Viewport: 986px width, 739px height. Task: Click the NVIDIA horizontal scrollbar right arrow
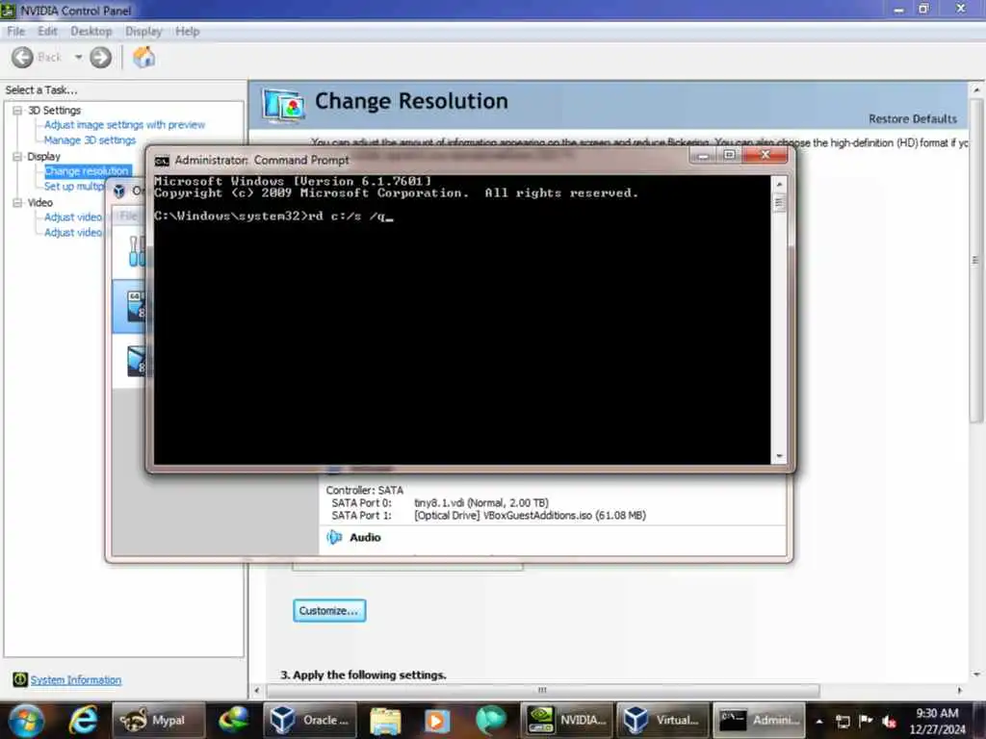coord(959,690)
